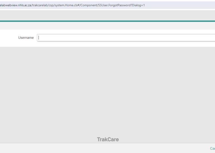Click the Cancel link in the footer

coord(212,148)
